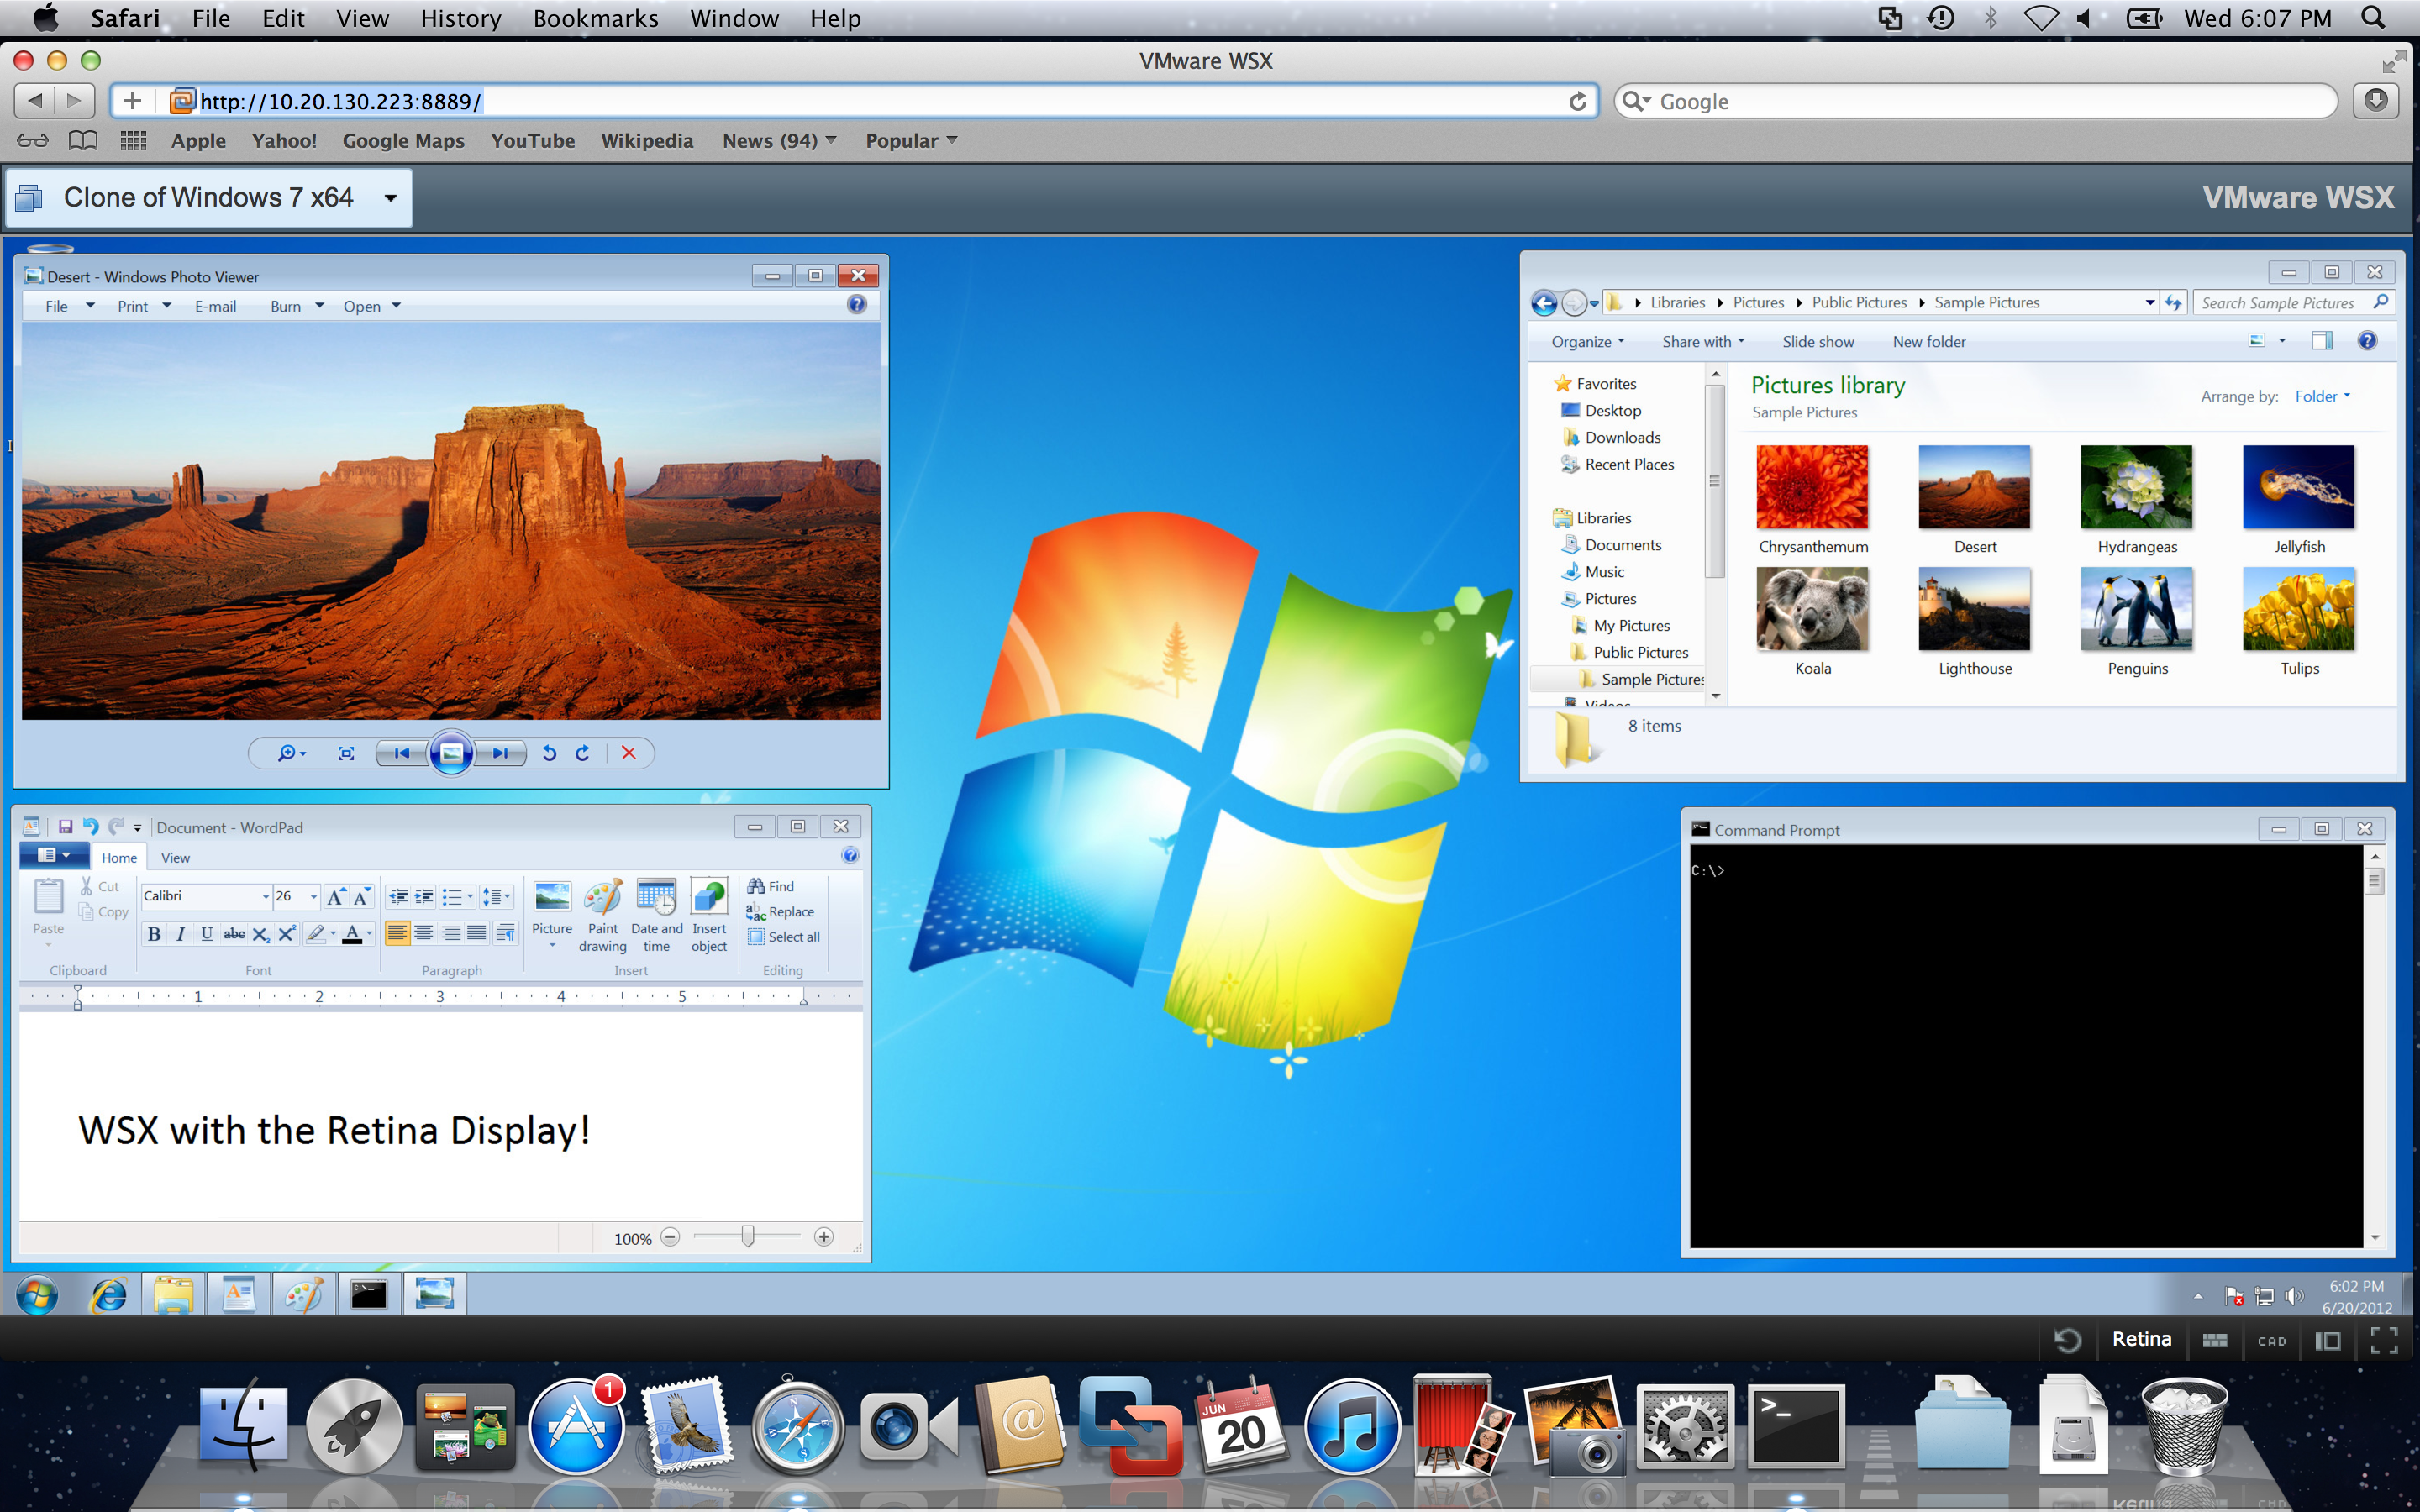Go to previous photo in Photo Viewer
The height and width of the screenshot is (1512, 2420).
pyautogui.click(x=402, y=753)
